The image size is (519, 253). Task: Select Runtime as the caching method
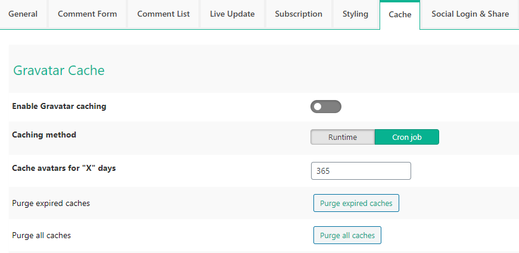click(x=343, y=137)
